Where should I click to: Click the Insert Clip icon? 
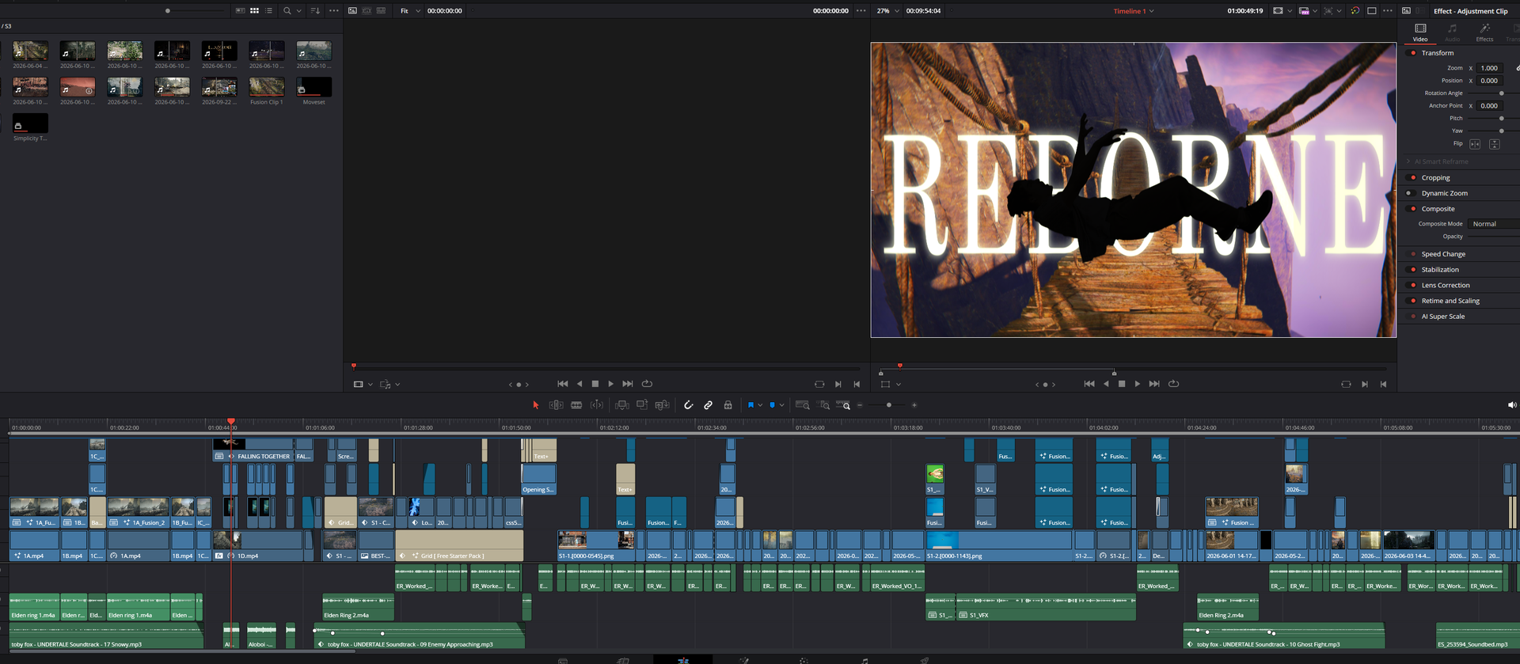coord(622,405)
